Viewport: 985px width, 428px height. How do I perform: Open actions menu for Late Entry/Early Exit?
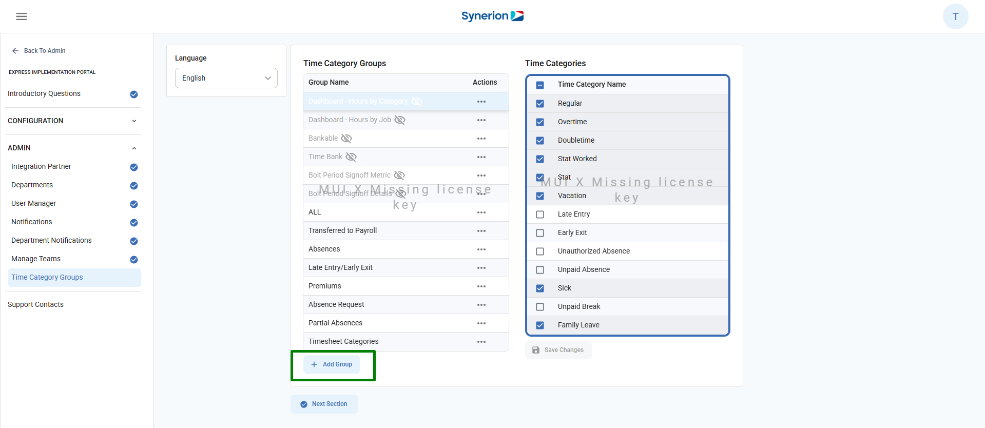(x=481, y=268)
